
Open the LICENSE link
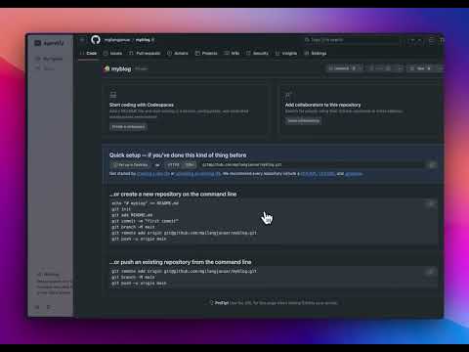pos(326,174)
